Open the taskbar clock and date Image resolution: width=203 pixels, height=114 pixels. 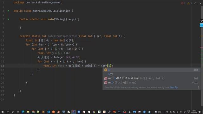click(194, 112)
